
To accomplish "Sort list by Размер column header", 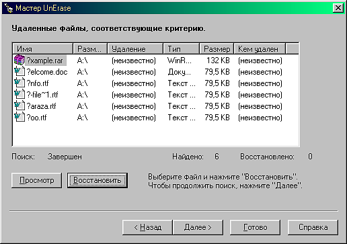I will pos(217,48).
